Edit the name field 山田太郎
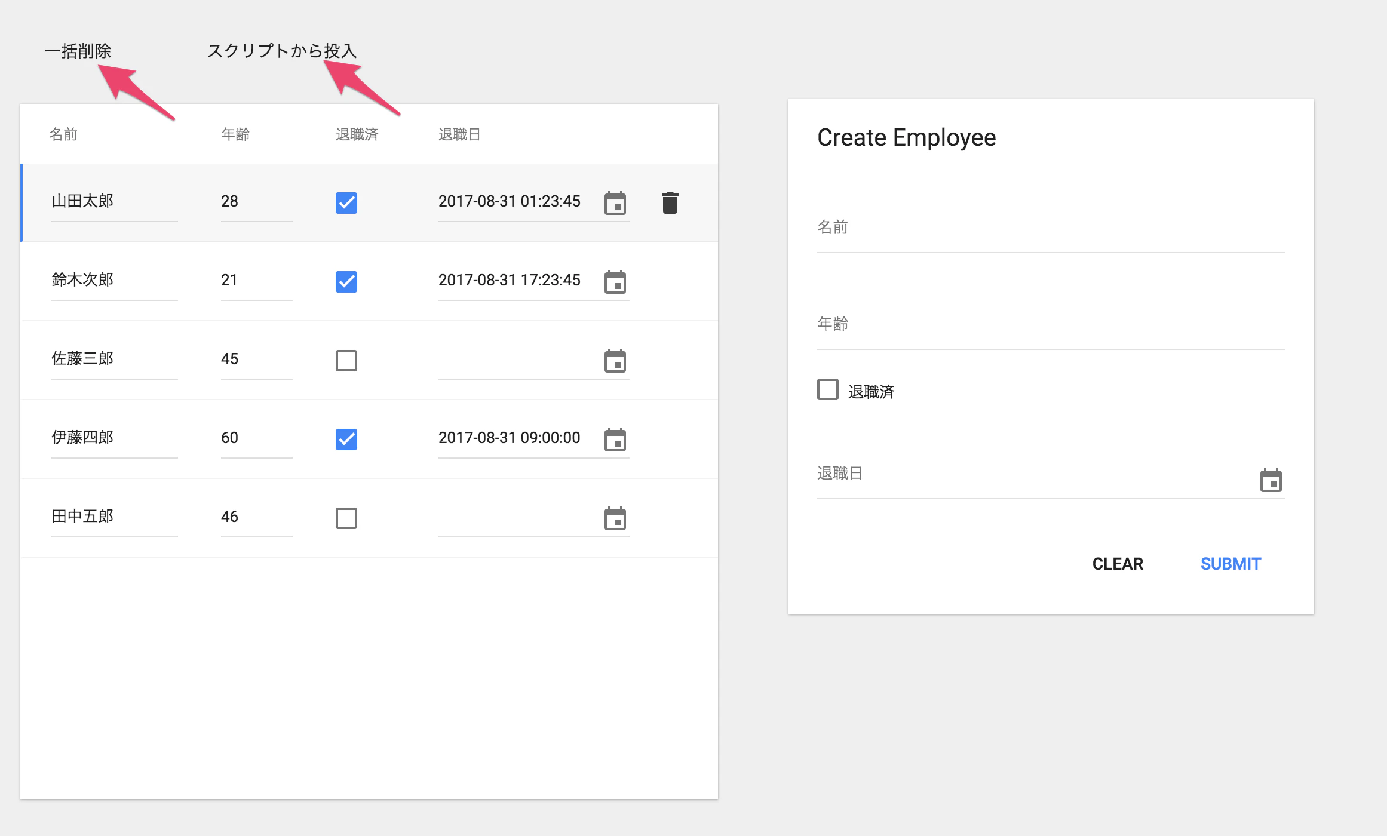 tap(115, 202)
